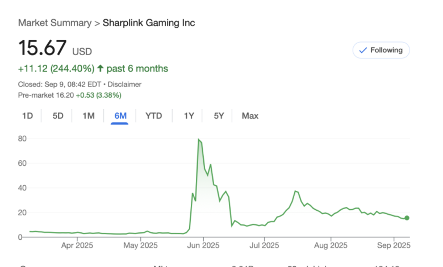Click the green endpoint dot on chart
This screenshot has height=267, width=443.
(407, 218)
